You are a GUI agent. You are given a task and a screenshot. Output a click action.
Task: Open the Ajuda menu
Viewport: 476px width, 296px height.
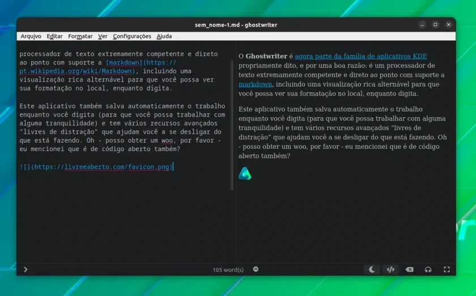click(x=164, y=36)
